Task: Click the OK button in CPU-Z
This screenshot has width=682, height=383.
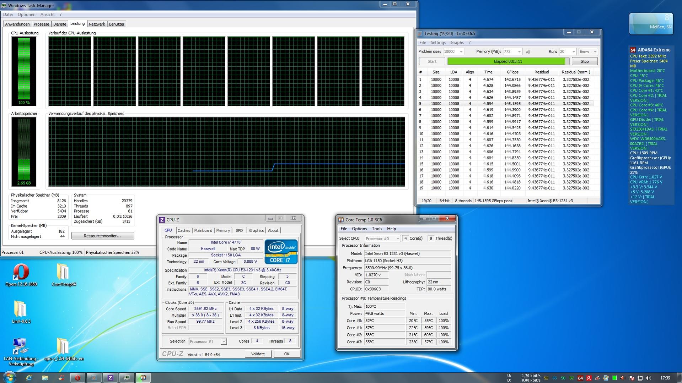Action: pyautogui.click(x=287, y=354)
